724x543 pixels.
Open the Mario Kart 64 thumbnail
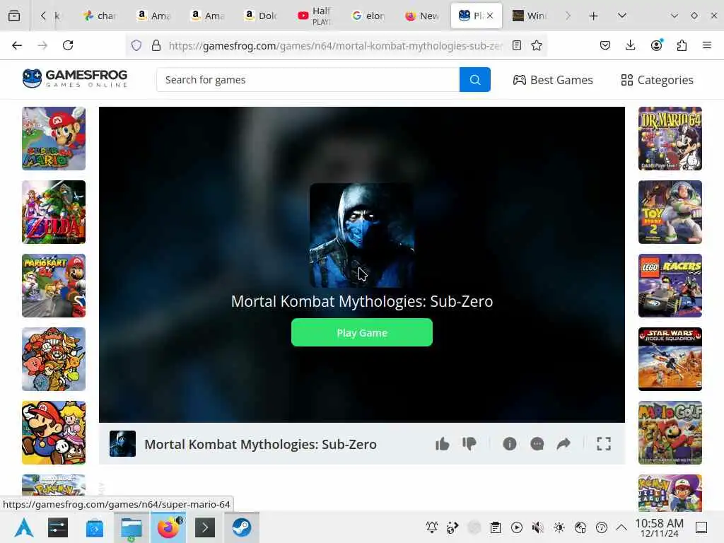pyautogui.click(x=54, y=286)
